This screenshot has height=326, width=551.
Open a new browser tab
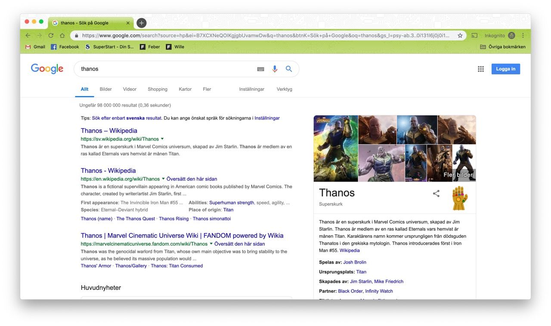pos(142,23)
